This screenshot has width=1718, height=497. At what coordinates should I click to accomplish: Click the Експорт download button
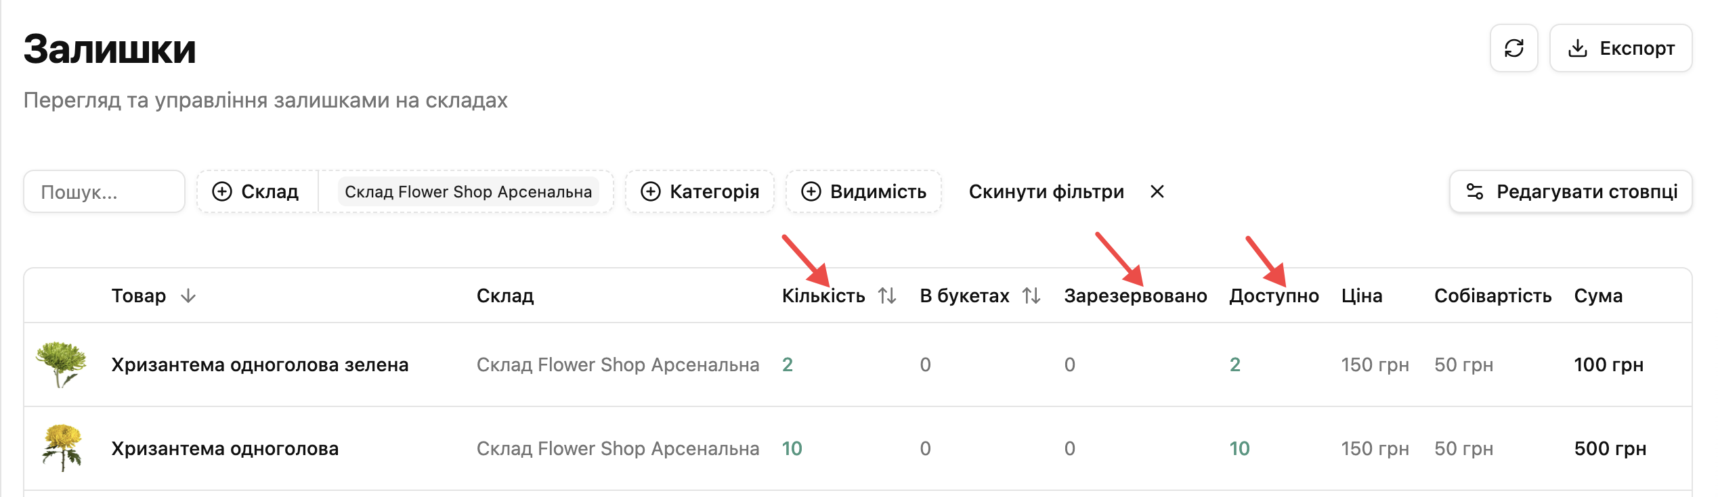pos(1620,48)
